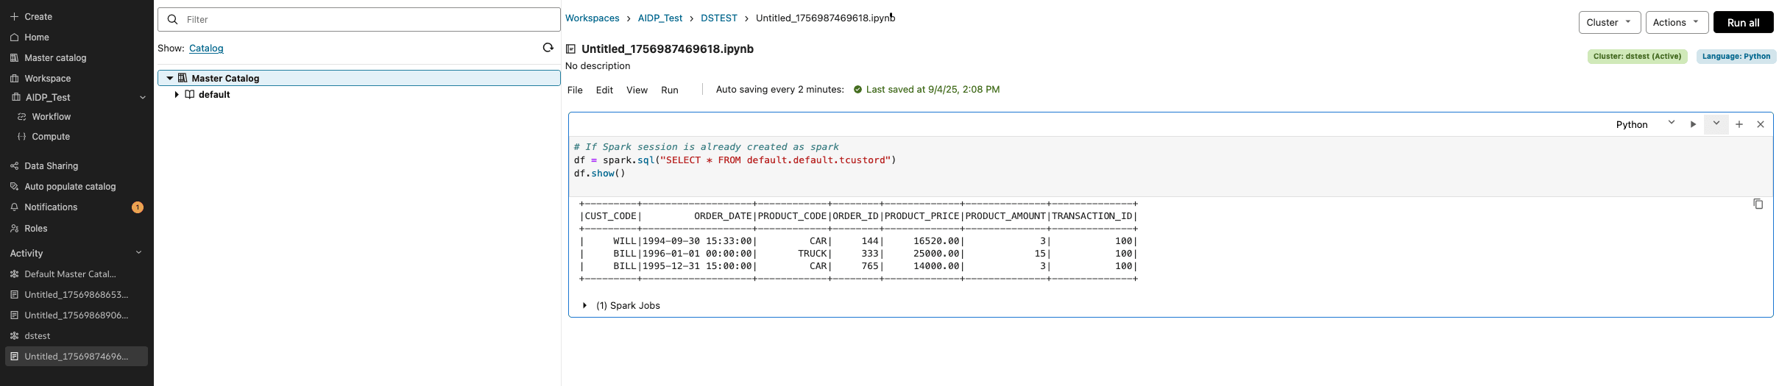This screenshot has width=1779, height=386.
Task: Add a new cell with plus icon
Action: [1739, 124]
